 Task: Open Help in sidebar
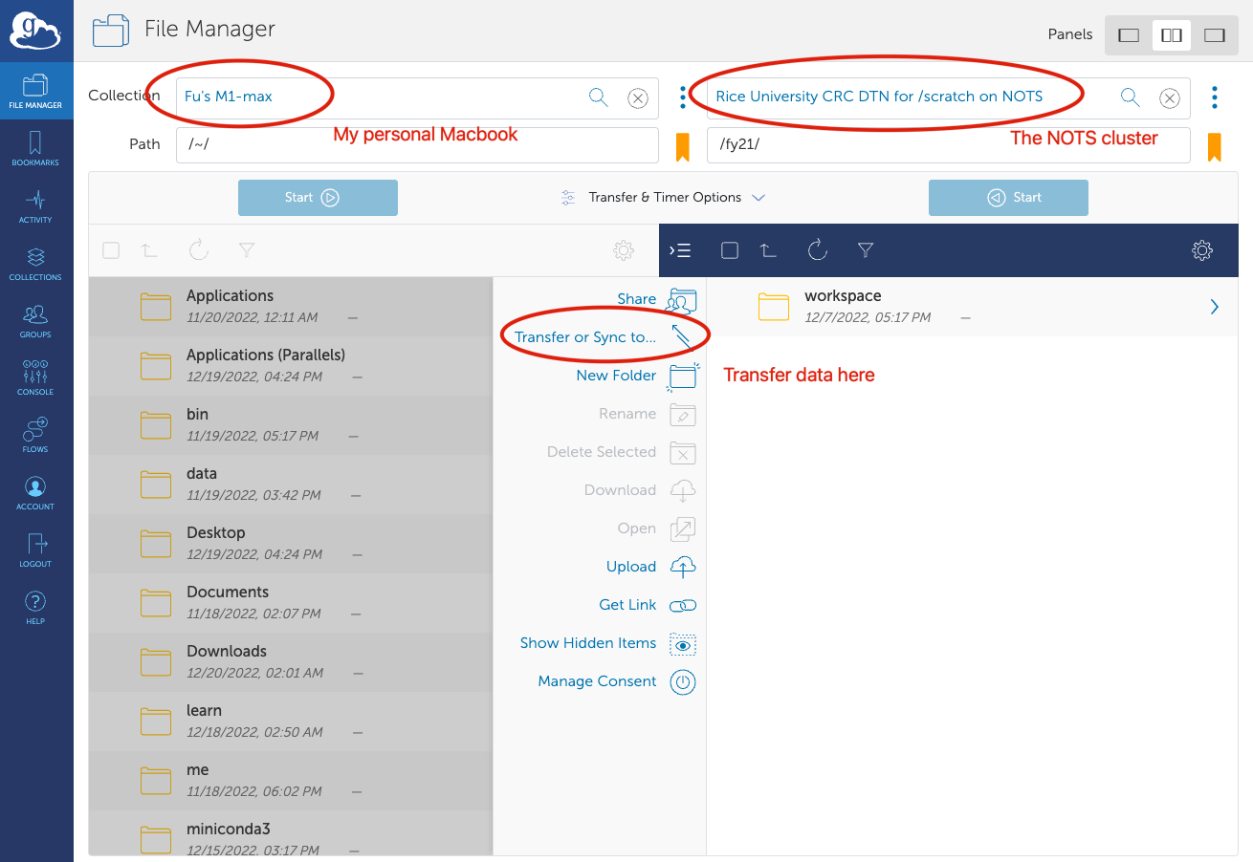point(36,608)
